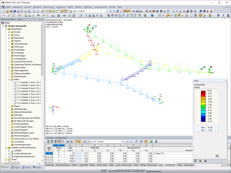
Task: Click the Undo arrow icon
Action: tap(34, 11)
